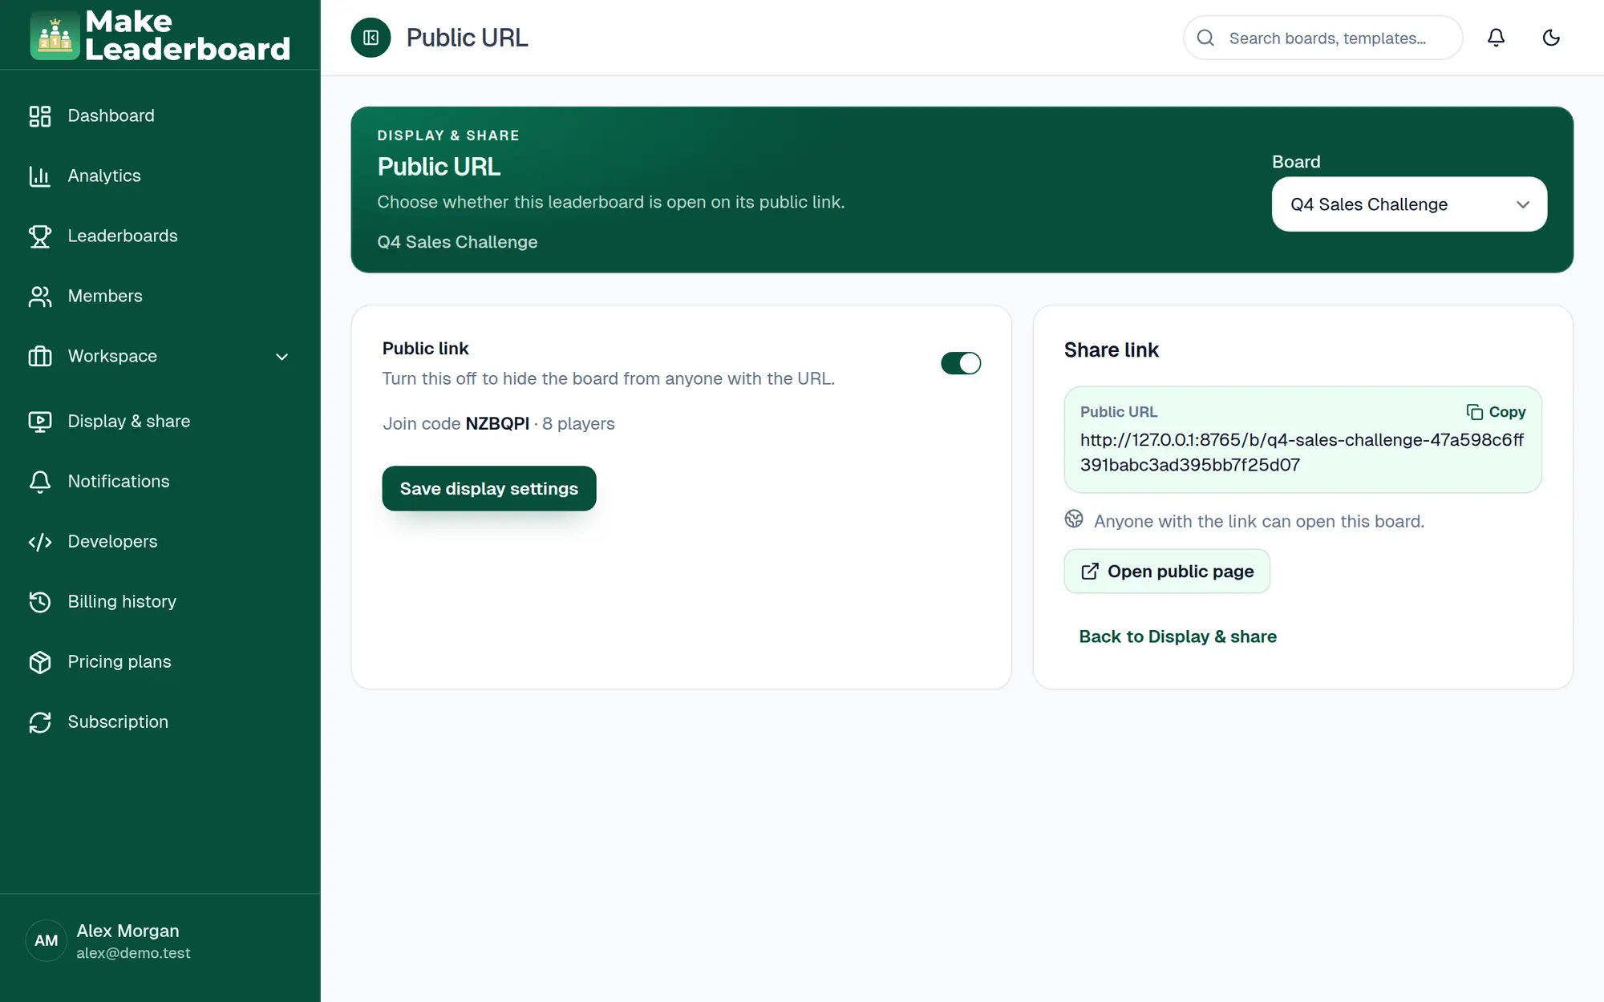Image resolution: width=1604 pixels, height=1002 pixels.
Task: Follow Back to Display & share link
Action: pos(1177,636)
